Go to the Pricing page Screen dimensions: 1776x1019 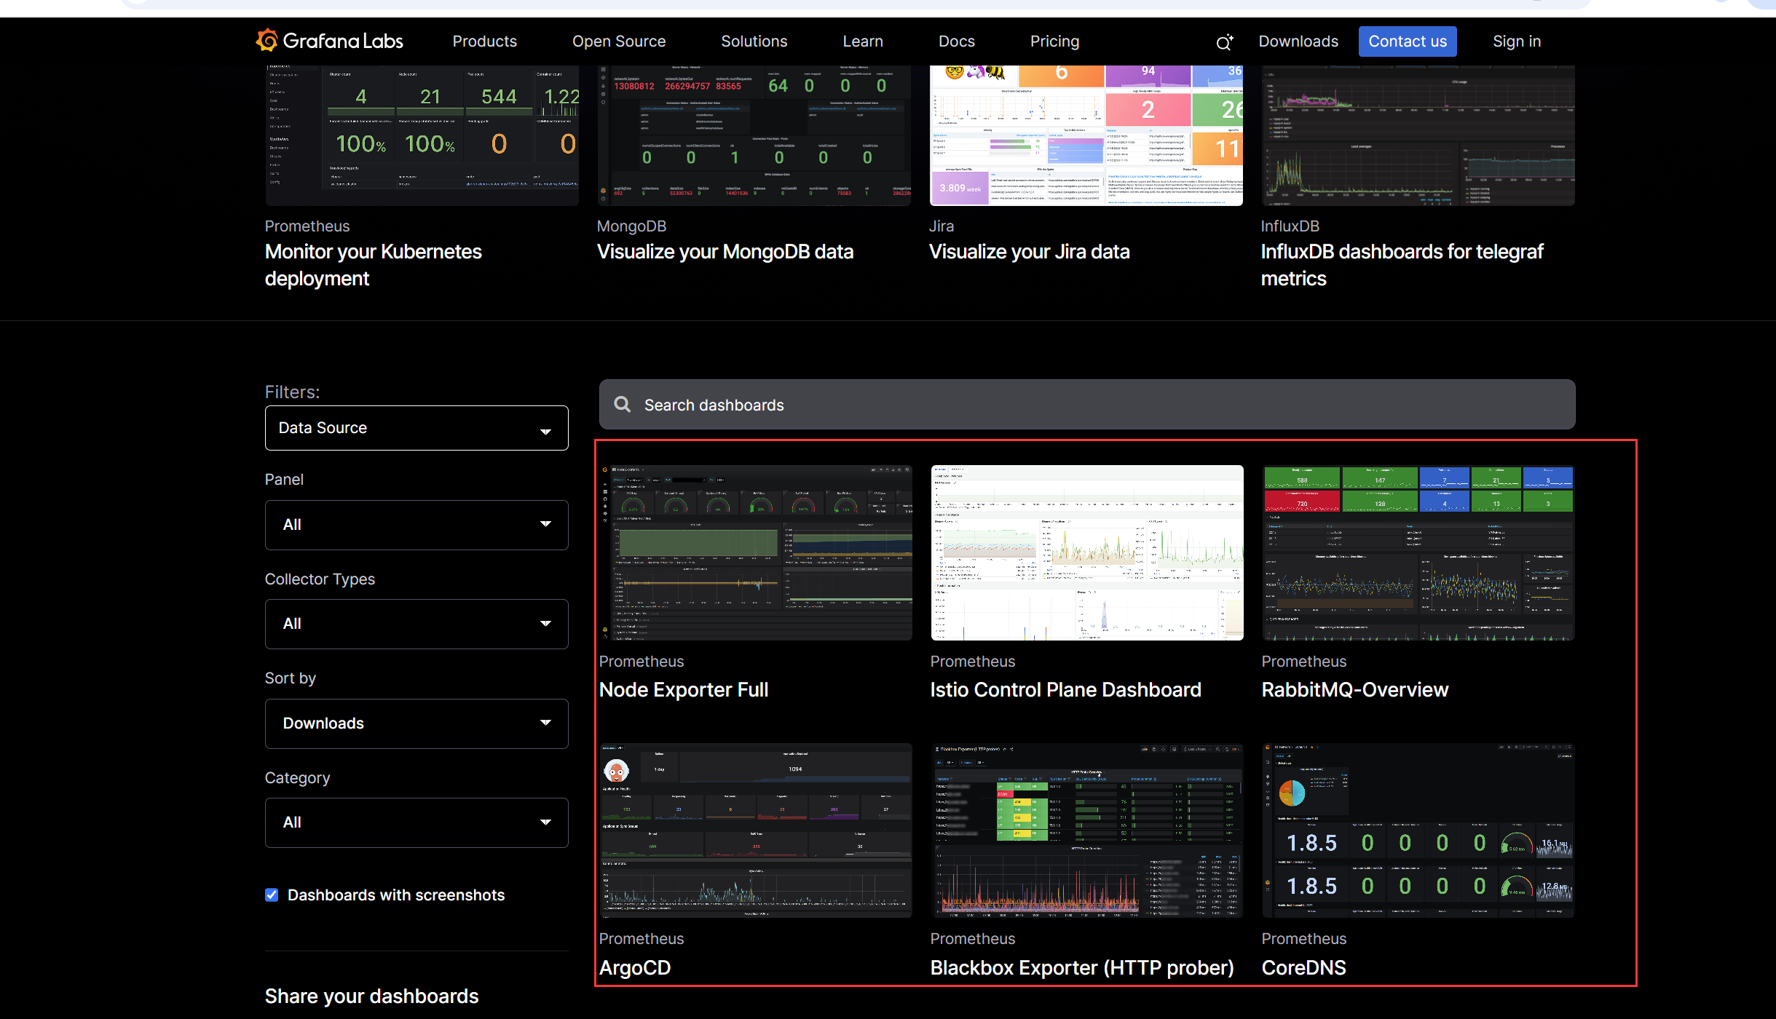(1054, 41)
